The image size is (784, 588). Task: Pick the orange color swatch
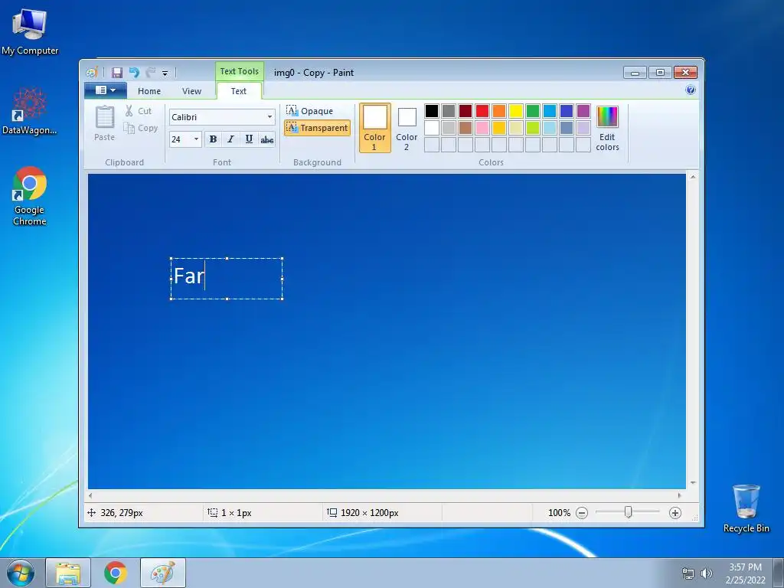coord(499,110)
